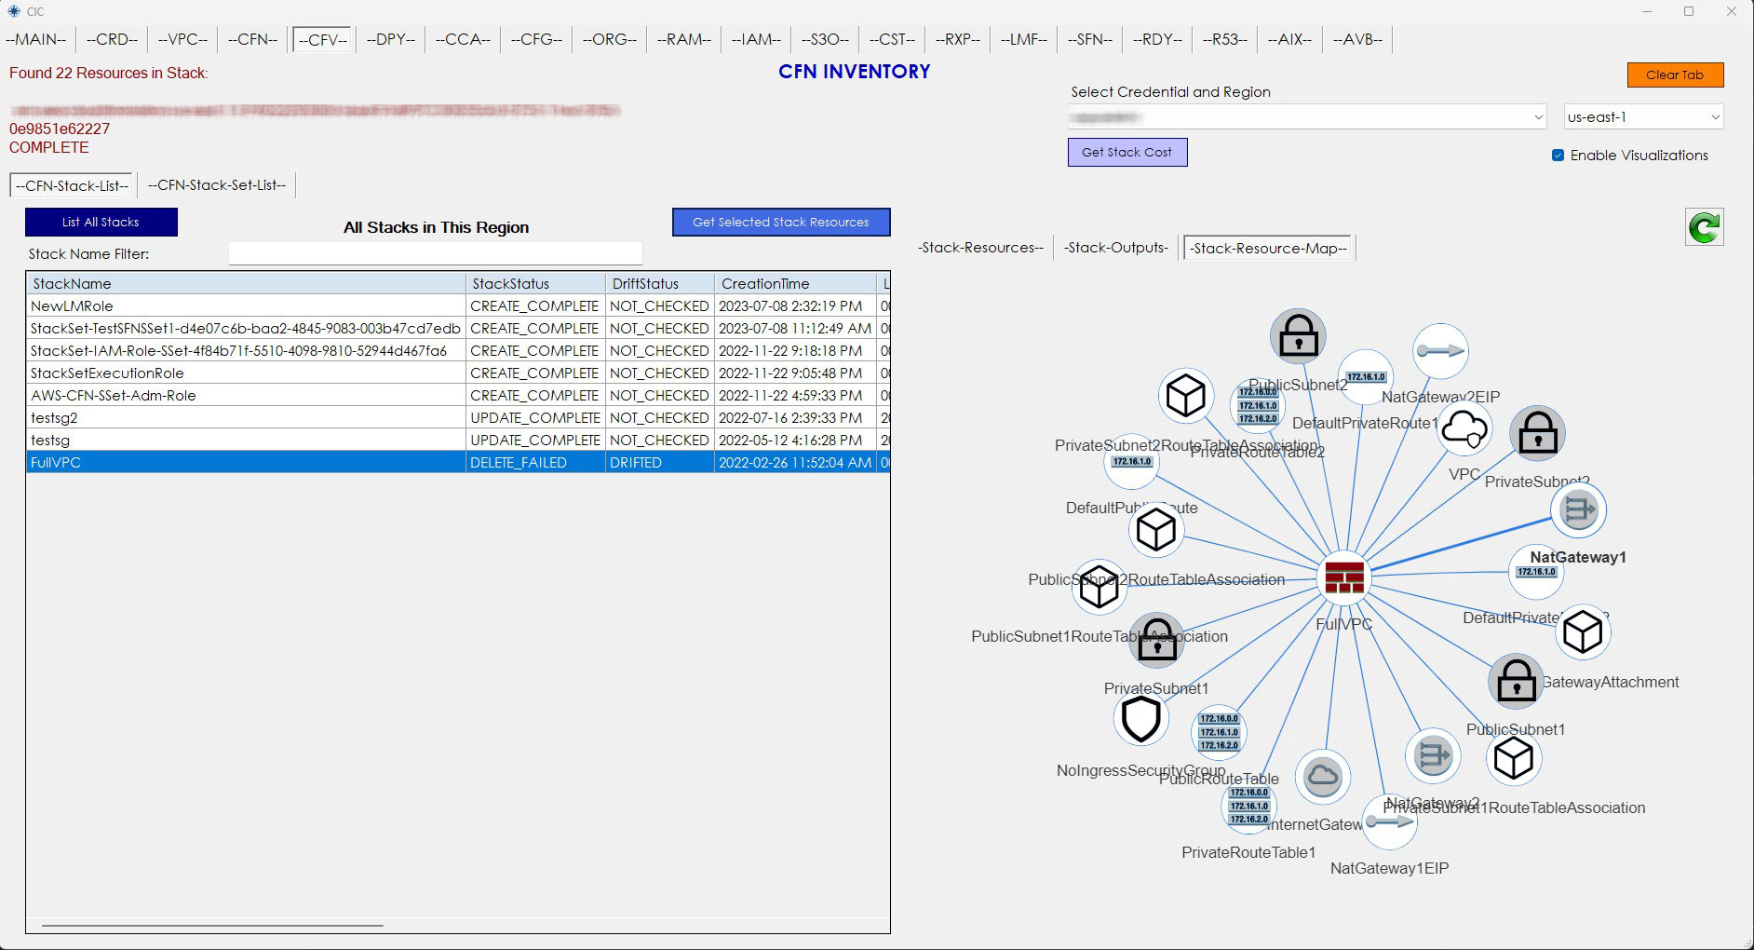Click the PrivateRouteTable1 node icon
The height and width of the screenshot is (950, 1754).
pyautogui.click(x=1248, y=806)
